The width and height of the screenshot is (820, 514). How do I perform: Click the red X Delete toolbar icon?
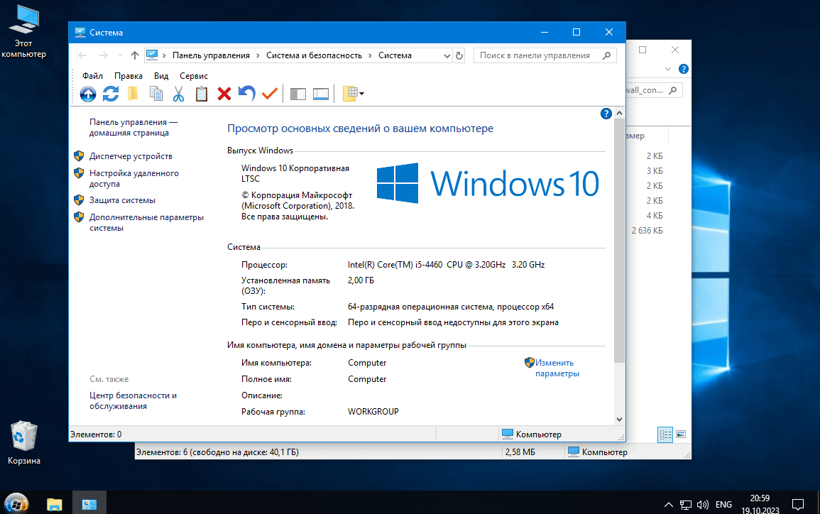(x=224, y=94)
